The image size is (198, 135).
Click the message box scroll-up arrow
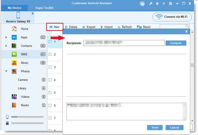184,105
